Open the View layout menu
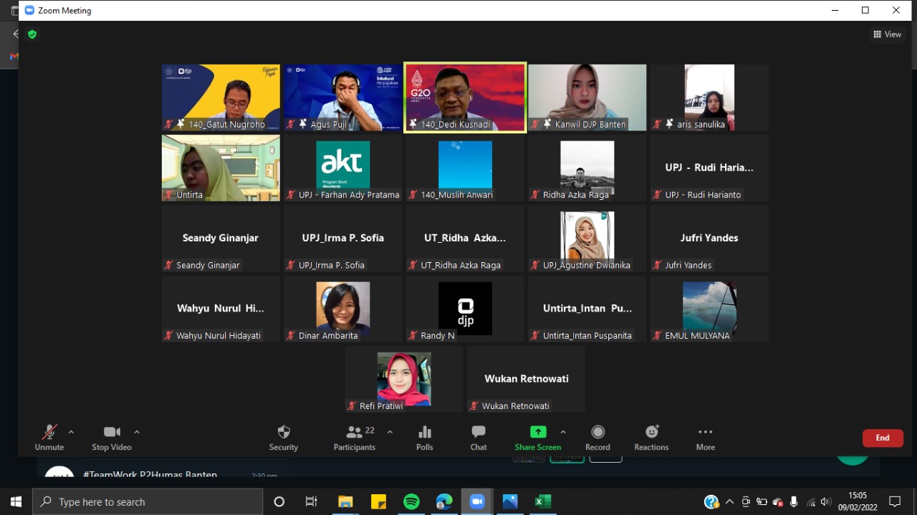Image resolution: width=917 pixels, height=515 pixels. pos(887,34)
